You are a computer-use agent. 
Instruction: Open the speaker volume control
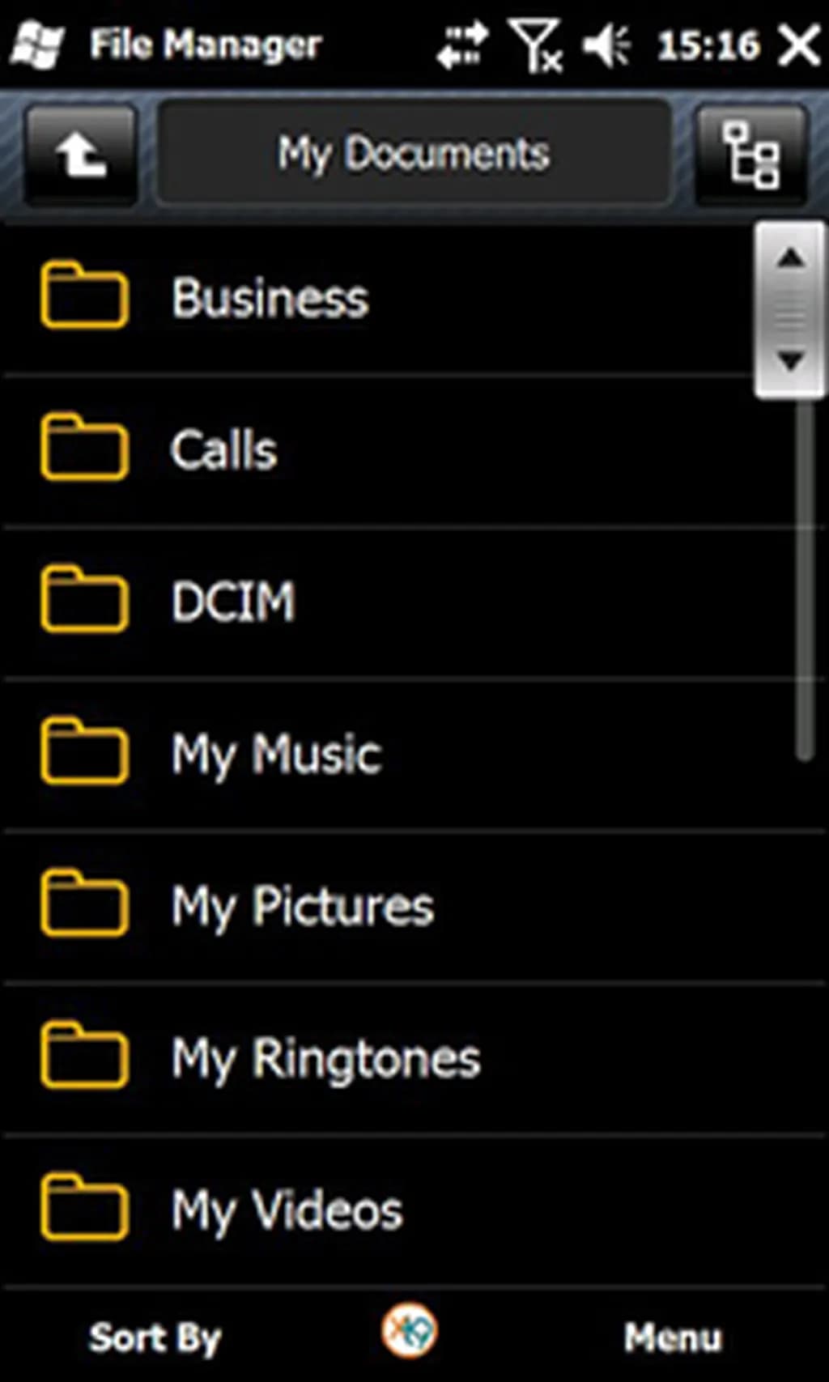pyautogui.click(x=607, y=45)
